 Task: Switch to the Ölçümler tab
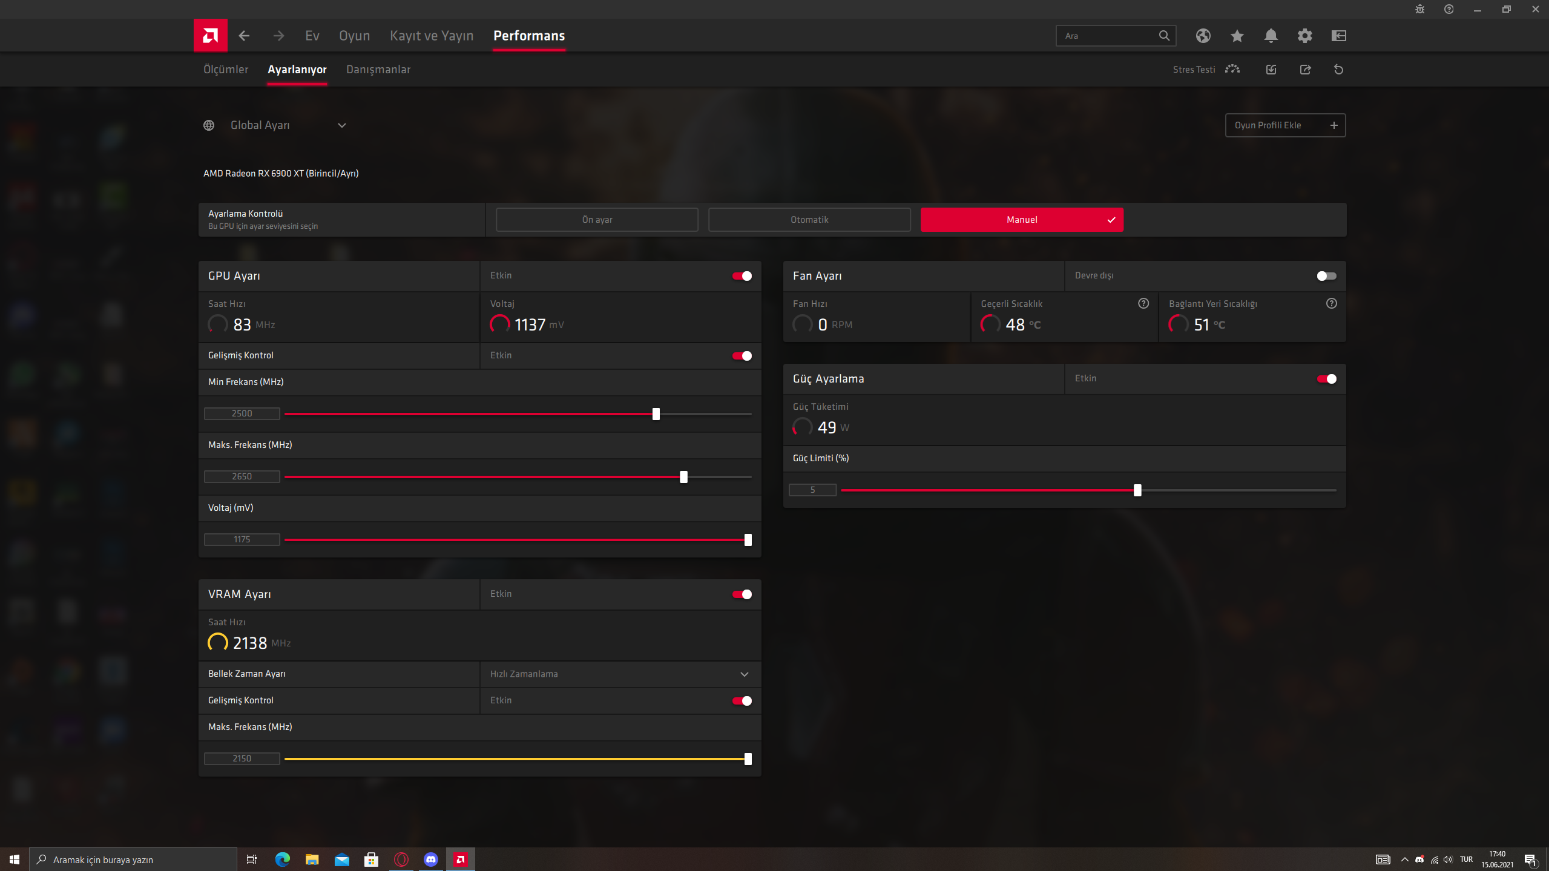(226, 70)
